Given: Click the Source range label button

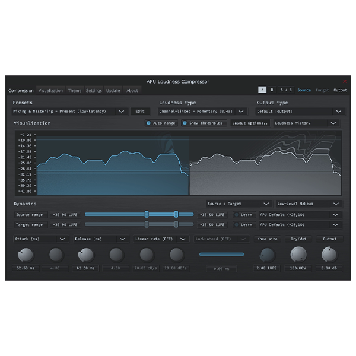Looking at the screenshot, I should 31,215.
